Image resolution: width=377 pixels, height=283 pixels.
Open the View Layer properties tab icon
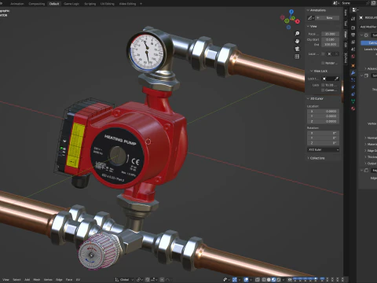(x=353, y=42)
